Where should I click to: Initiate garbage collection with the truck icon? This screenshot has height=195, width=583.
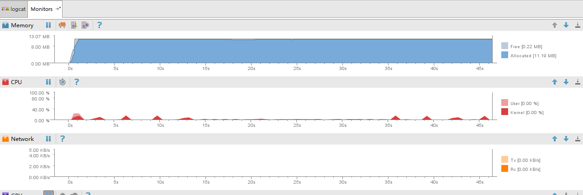pyautogui.click(x=63, y=25)
